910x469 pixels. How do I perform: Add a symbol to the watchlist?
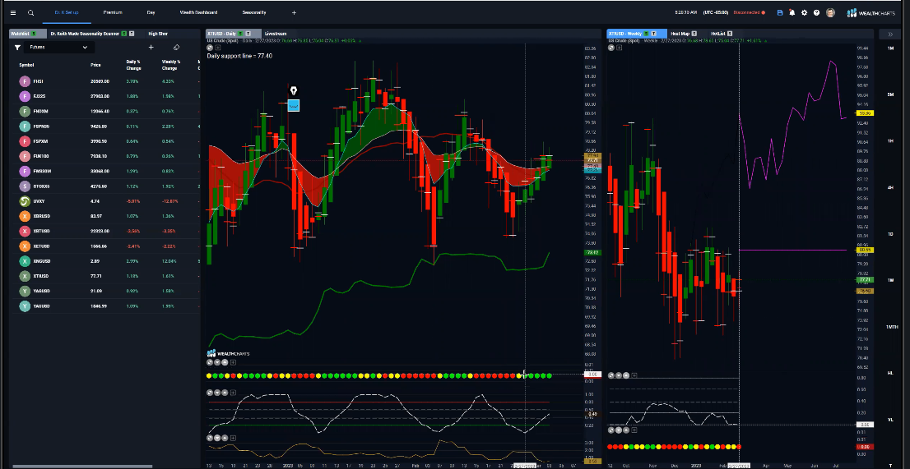(151, 48)
